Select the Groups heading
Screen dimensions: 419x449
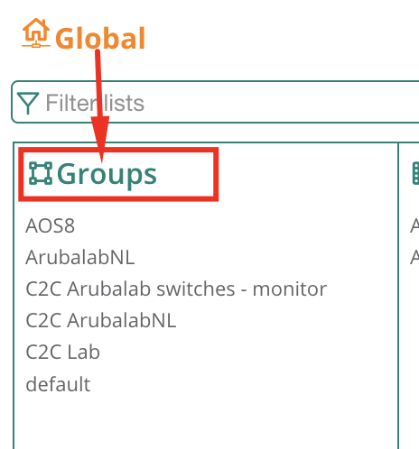click(107, 174)
